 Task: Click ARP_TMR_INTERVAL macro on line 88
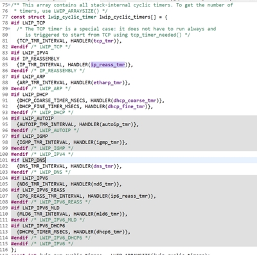pyautogui.click(x=42, y=82)
